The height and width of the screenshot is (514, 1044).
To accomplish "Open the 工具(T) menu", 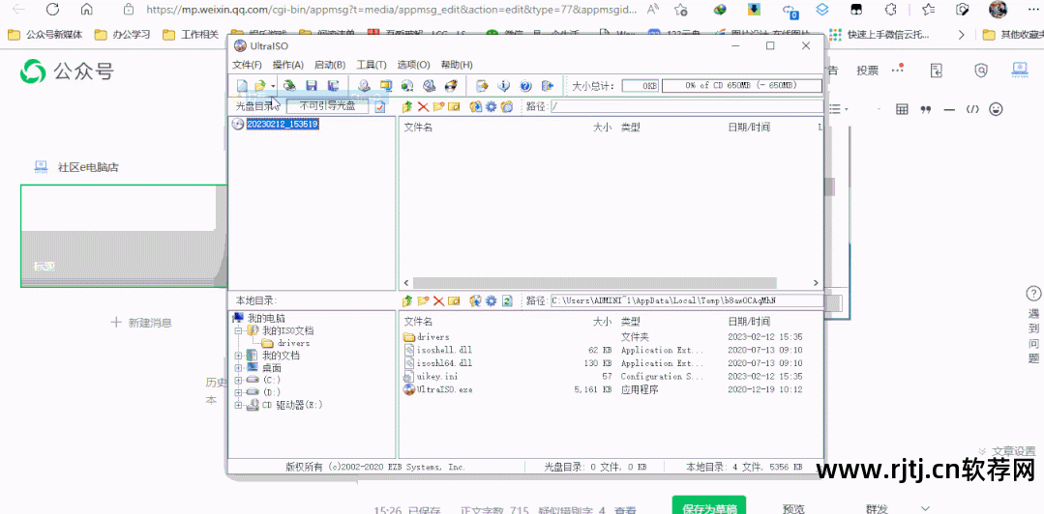I will [372, 65].
